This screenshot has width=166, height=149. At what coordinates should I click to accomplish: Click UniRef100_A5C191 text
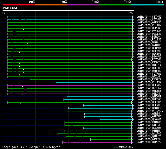pyautogui.click(x=149, y=54)
